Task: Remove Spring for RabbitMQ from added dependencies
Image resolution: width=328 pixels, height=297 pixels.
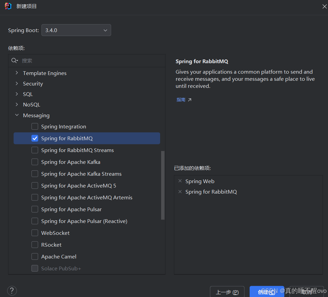Action: tap(180, 192)
